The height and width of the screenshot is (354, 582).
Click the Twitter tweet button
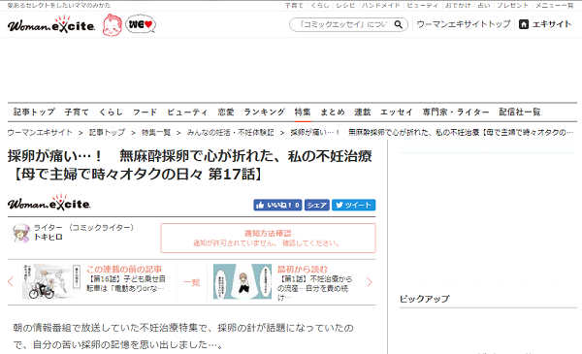tap(353, 205)
